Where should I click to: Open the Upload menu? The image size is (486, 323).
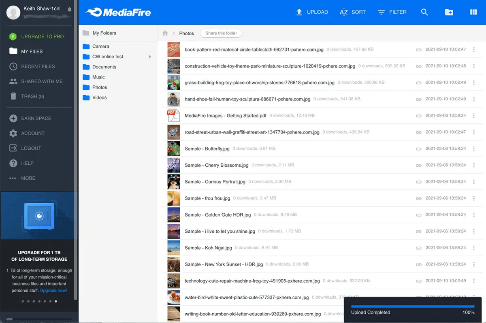pos(312,12)
